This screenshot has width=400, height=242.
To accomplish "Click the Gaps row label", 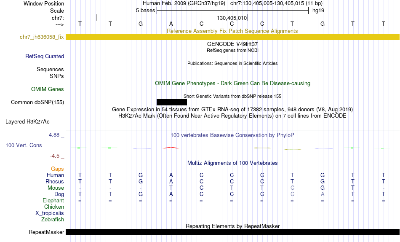I will coord(57,169).
